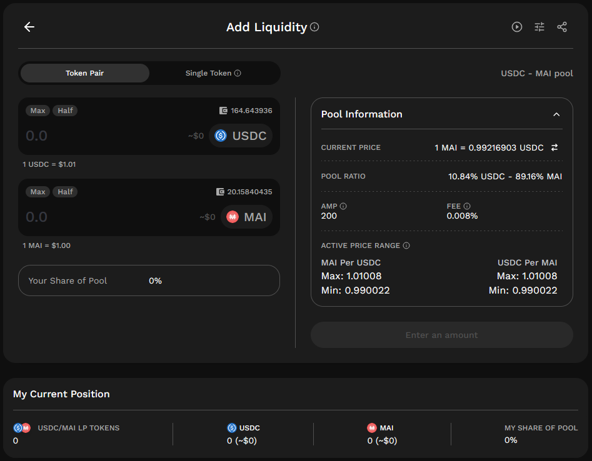Click the back arrow to leave Add Liquidity

tap(29, 27)
